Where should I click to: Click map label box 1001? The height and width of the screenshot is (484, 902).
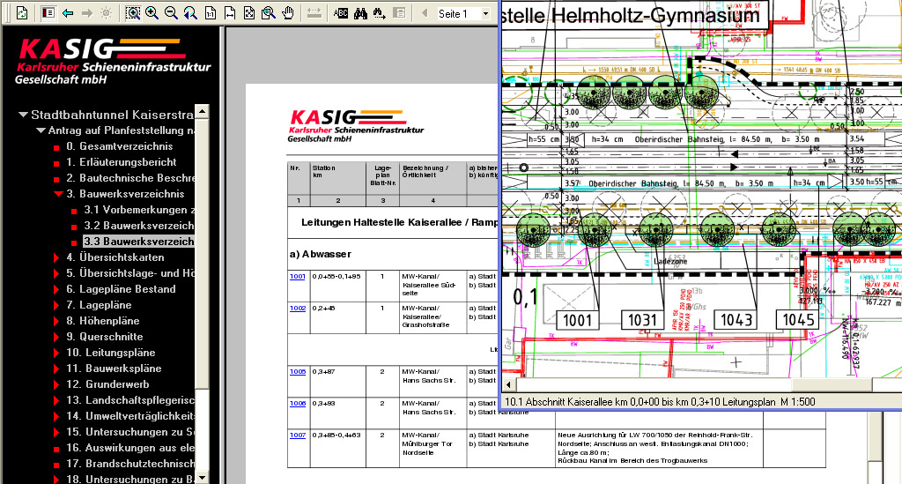[578, 320]
